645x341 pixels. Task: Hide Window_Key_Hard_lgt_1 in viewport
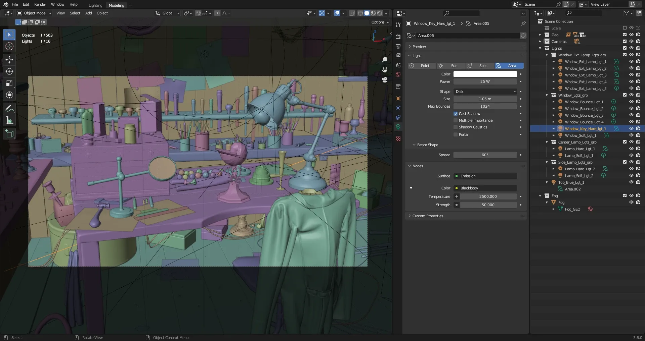coord(631,128)
